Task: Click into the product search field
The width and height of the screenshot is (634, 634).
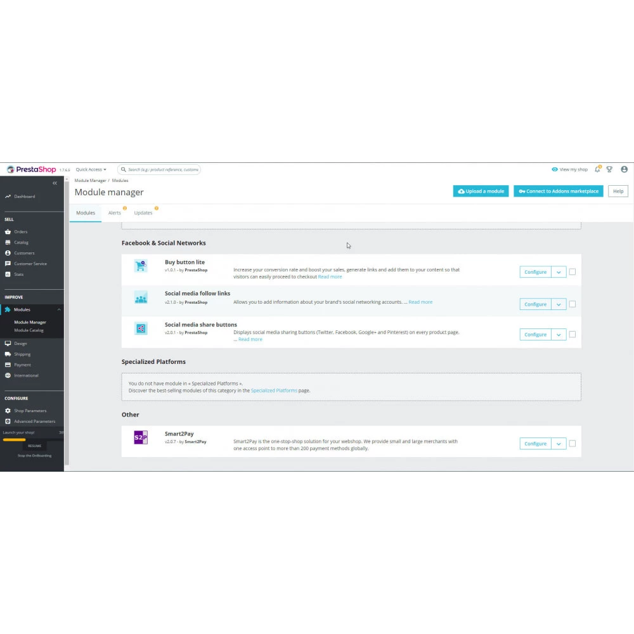Action: 159,169
